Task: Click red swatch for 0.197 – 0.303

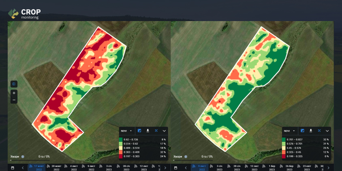Action: tap(121, 156)
